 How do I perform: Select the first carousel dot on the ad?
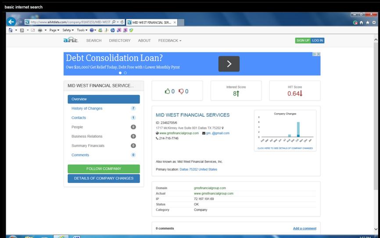tap(120, 73)
